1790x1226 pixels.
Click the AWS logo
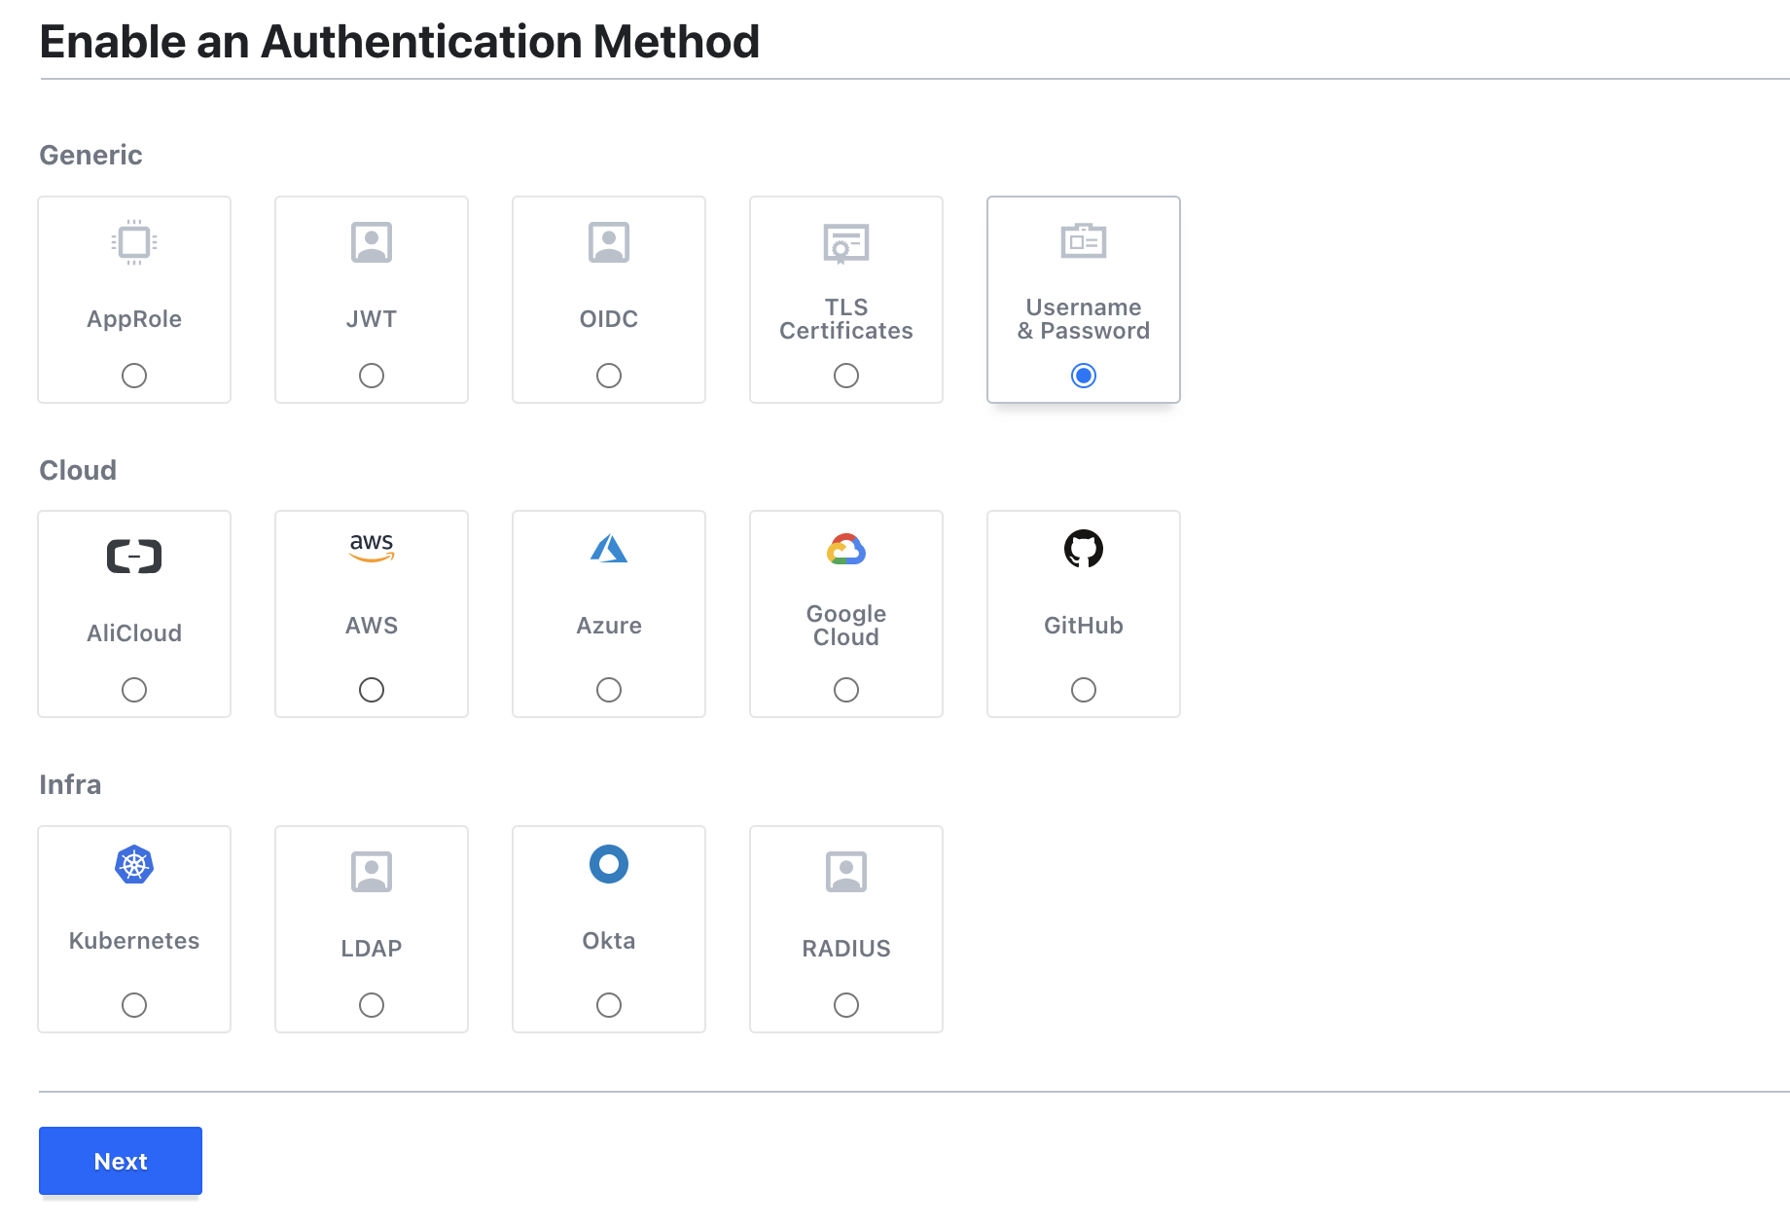[x=371, y=550]
